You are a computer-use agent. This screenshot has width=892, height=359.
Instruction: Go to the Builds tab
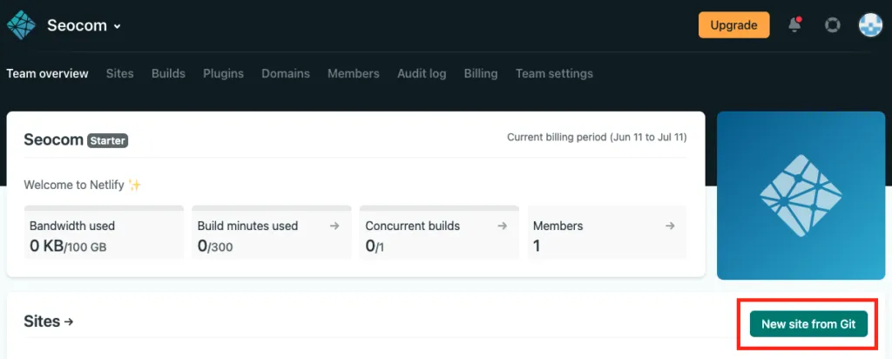[x=168, y=73]
